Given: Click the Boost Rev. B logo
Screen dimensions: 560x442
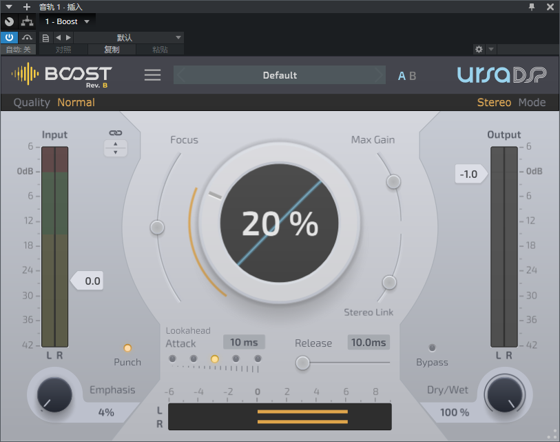Looking at the screenshot, I should pos(62,75).
